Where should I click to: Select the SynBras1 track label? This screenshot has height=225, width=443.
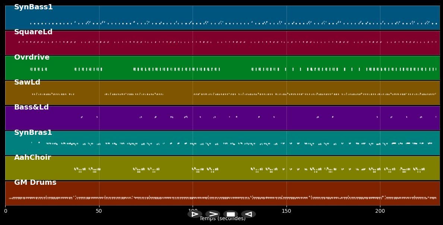(33, 132)
